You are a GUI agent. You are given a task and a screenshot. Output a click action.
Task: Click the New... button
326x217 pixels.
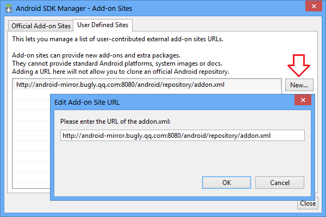[299, 85]
